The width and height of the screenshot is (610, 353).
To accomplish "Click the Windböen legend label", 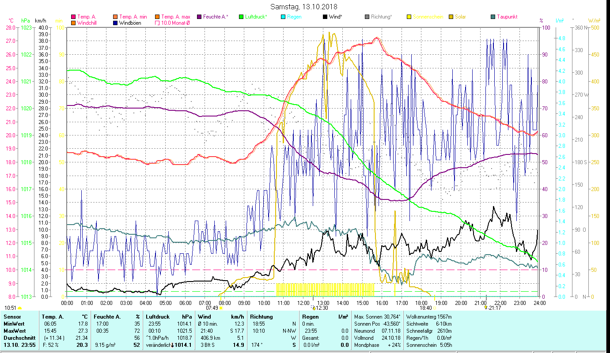I will pos(130,23).
